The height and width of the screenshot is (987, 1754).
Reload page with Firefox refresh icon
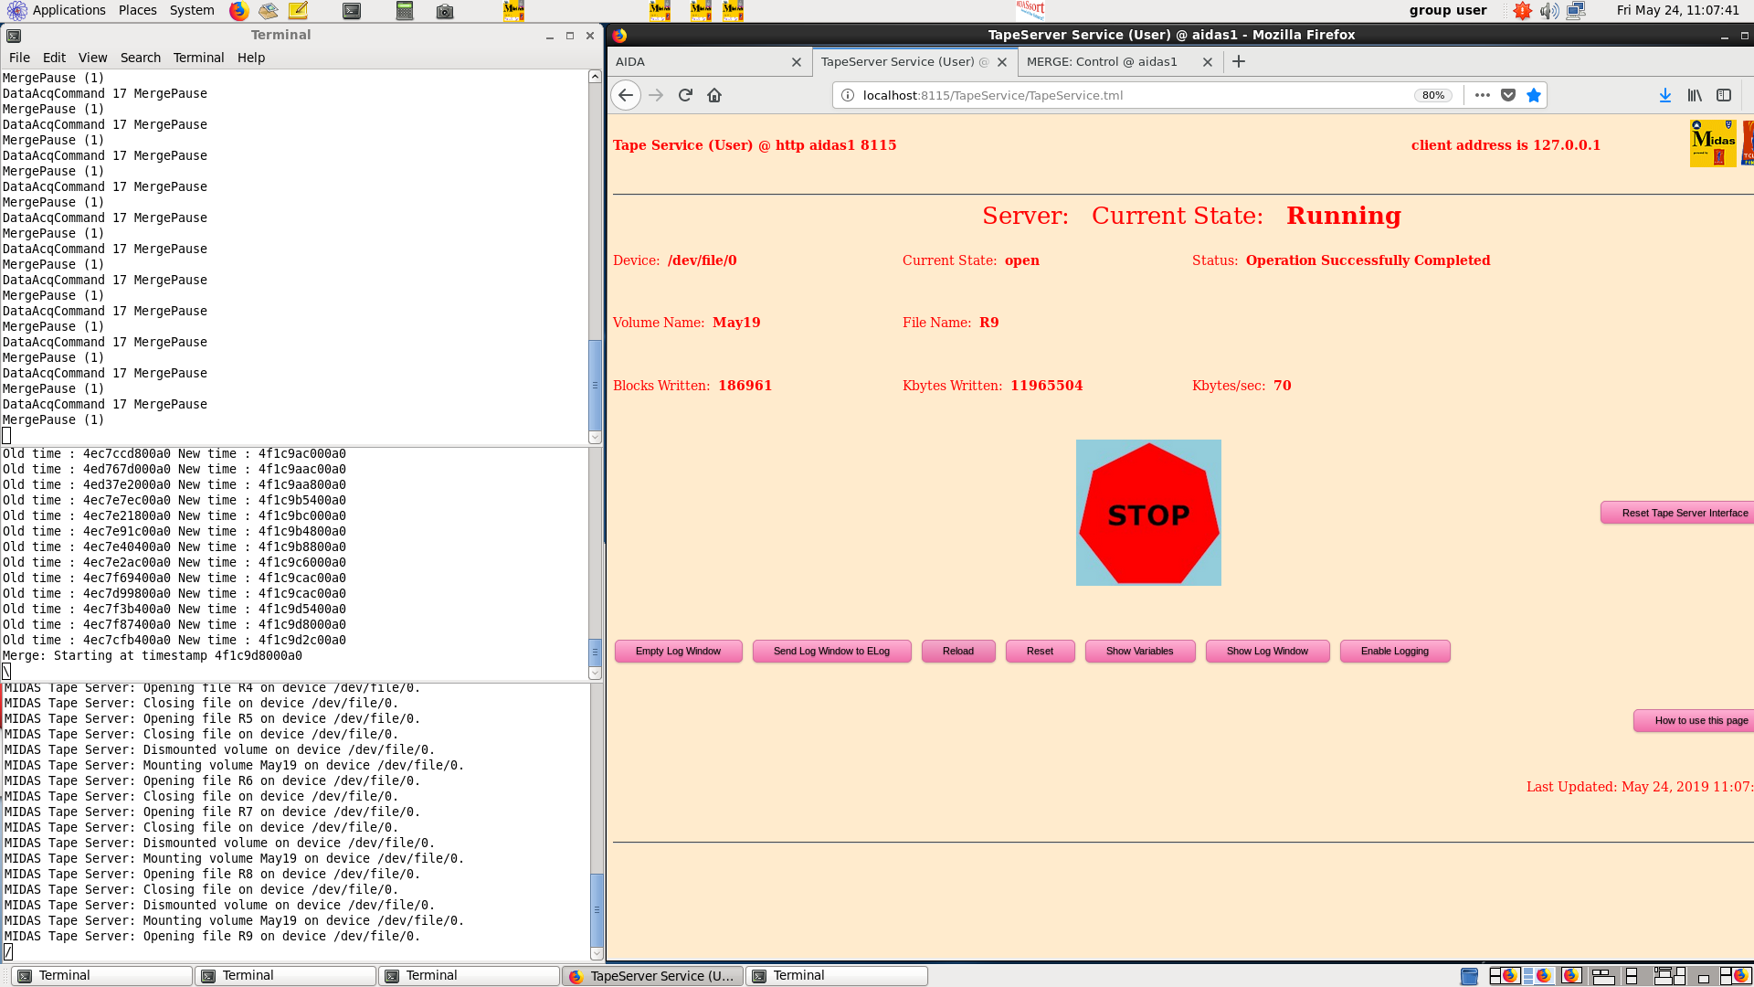pyautogui.click(x=685, y=95)
